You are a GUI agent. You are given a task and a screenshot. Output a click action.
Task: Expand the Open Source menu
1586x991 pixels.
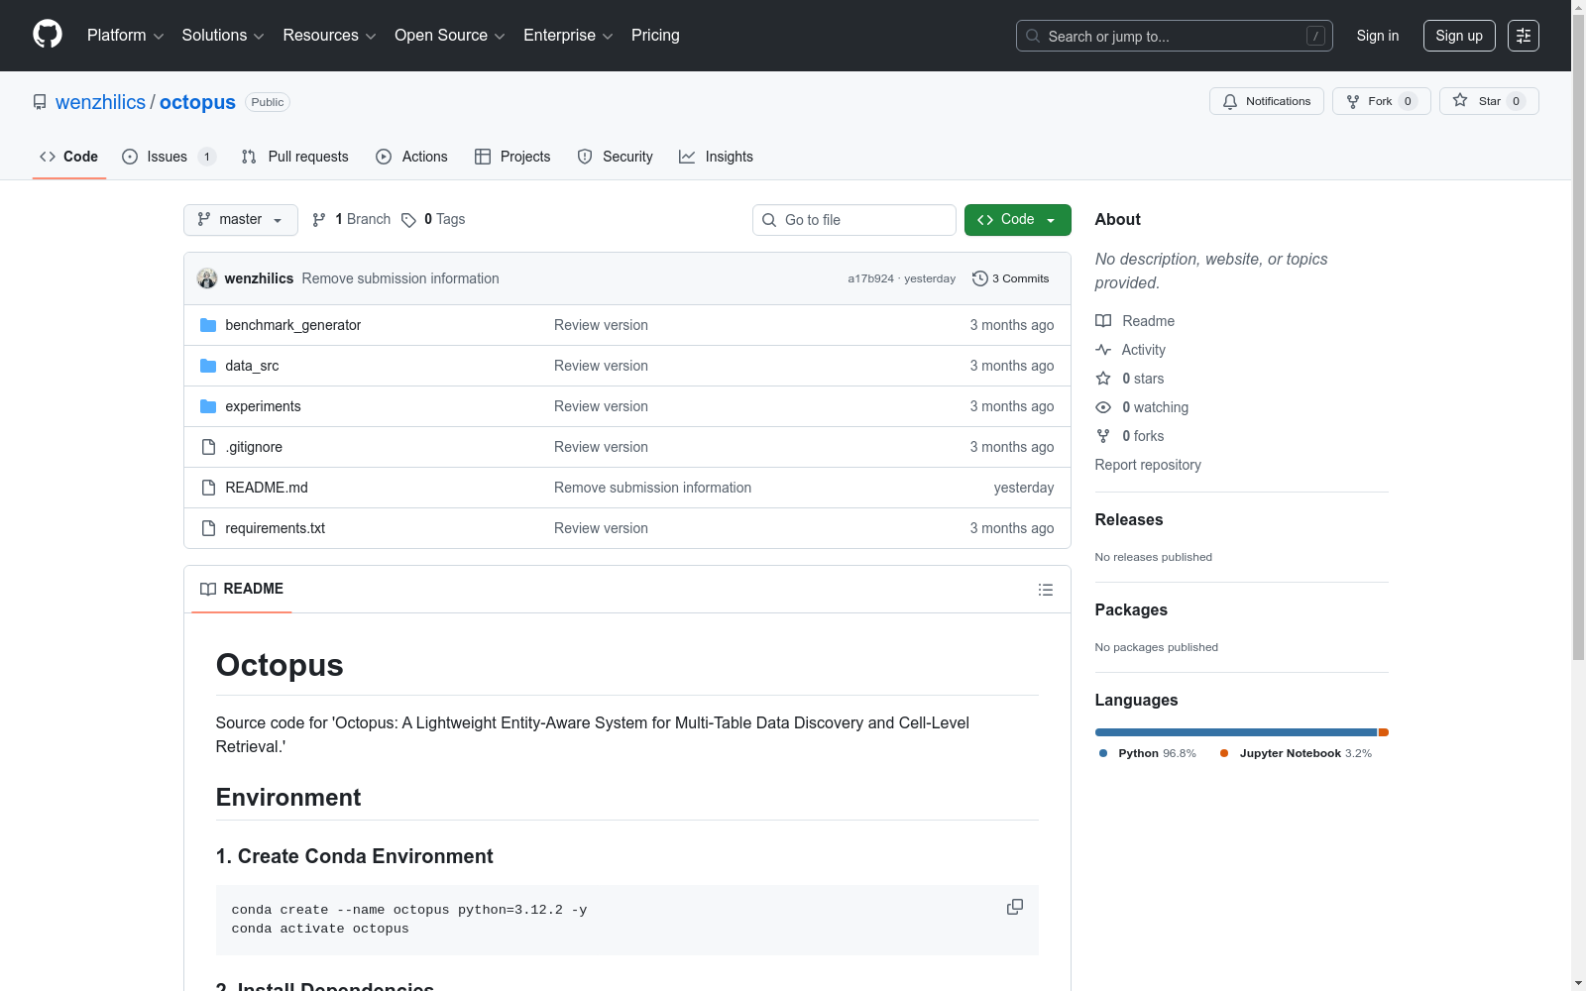450,36
